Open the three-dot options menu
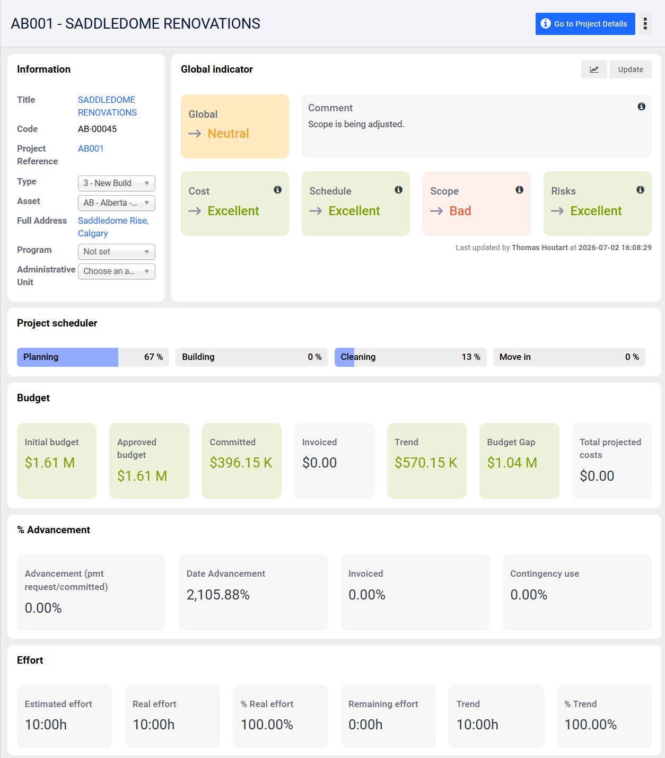 645,24
